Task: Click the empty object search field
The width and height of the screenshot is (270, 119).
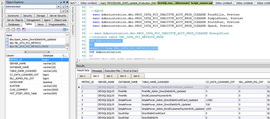Action: point(33,11)
